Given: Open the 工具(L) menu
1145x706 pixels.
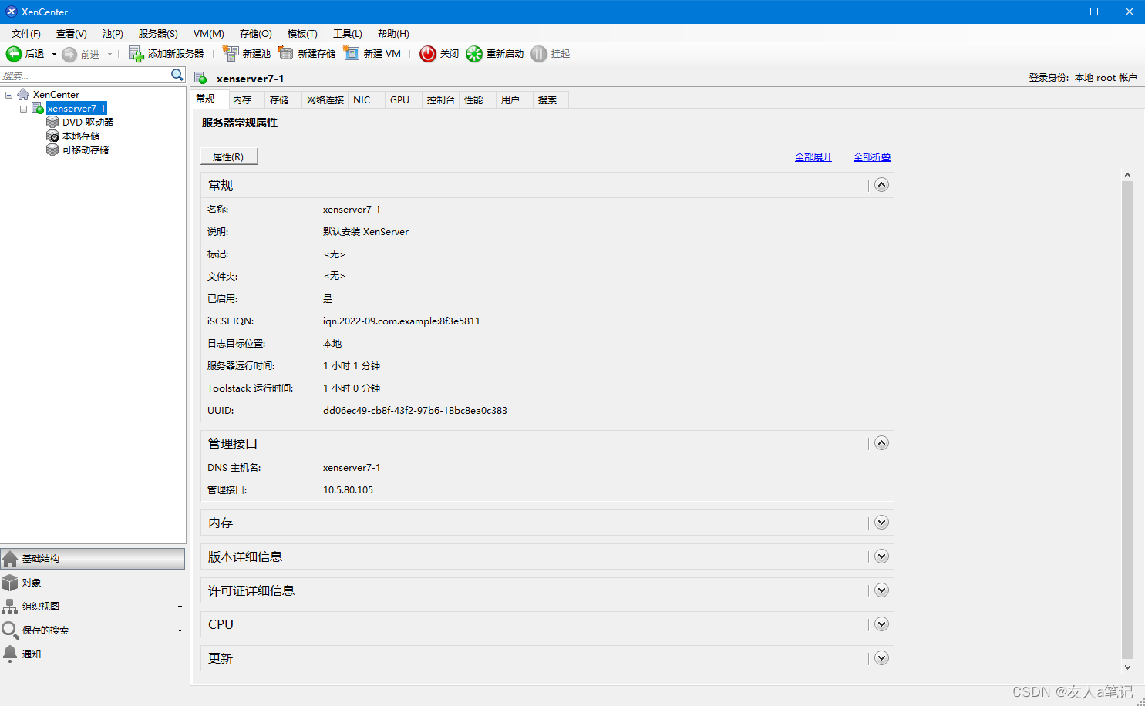Looking at the screenshot, I should pyautogui.click(x=348, y=34).
